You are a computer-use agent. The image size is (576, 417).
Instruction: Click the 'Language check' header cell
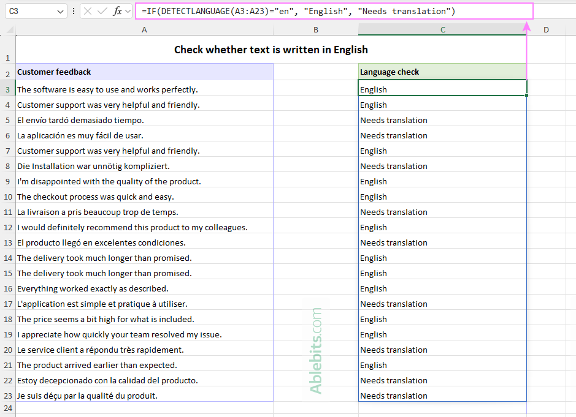pos(442,72)
